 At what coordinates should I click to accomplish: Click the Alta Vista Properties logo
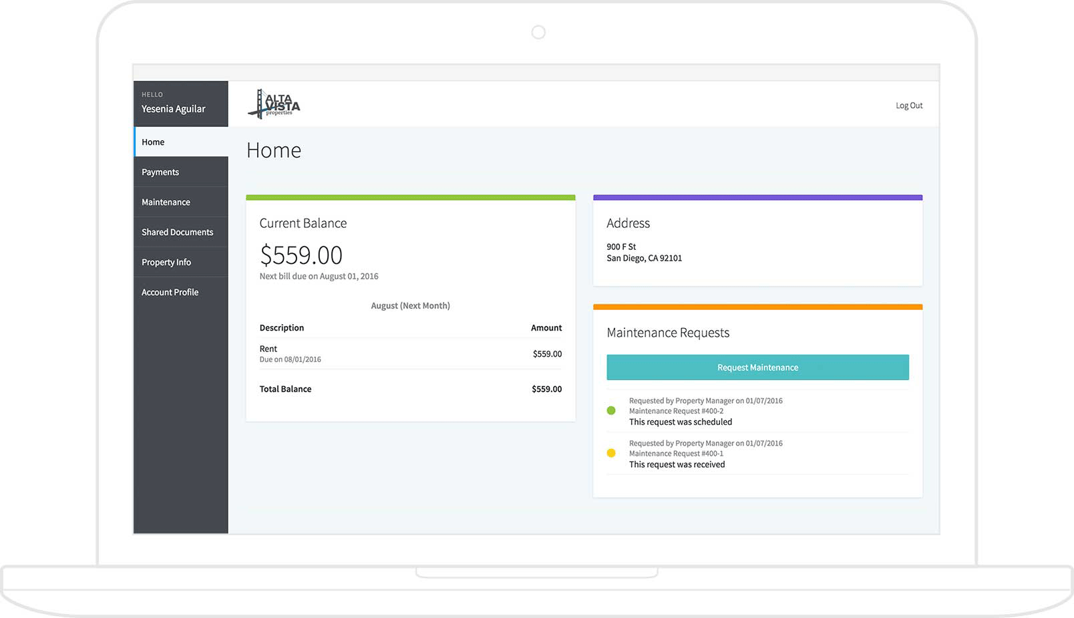click(275, 104)
